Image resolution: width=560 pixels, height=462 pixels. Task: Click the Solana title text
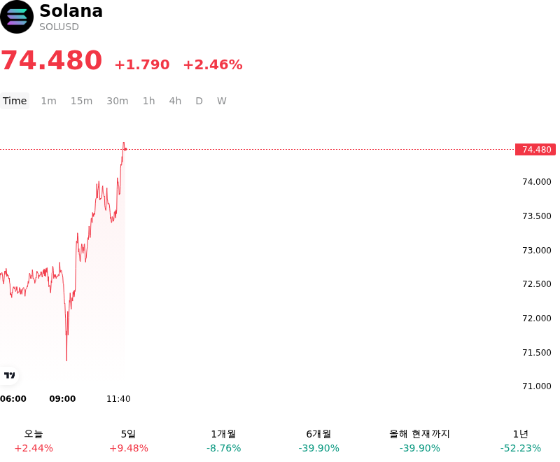pyautogui.click(x=71, y=10)
